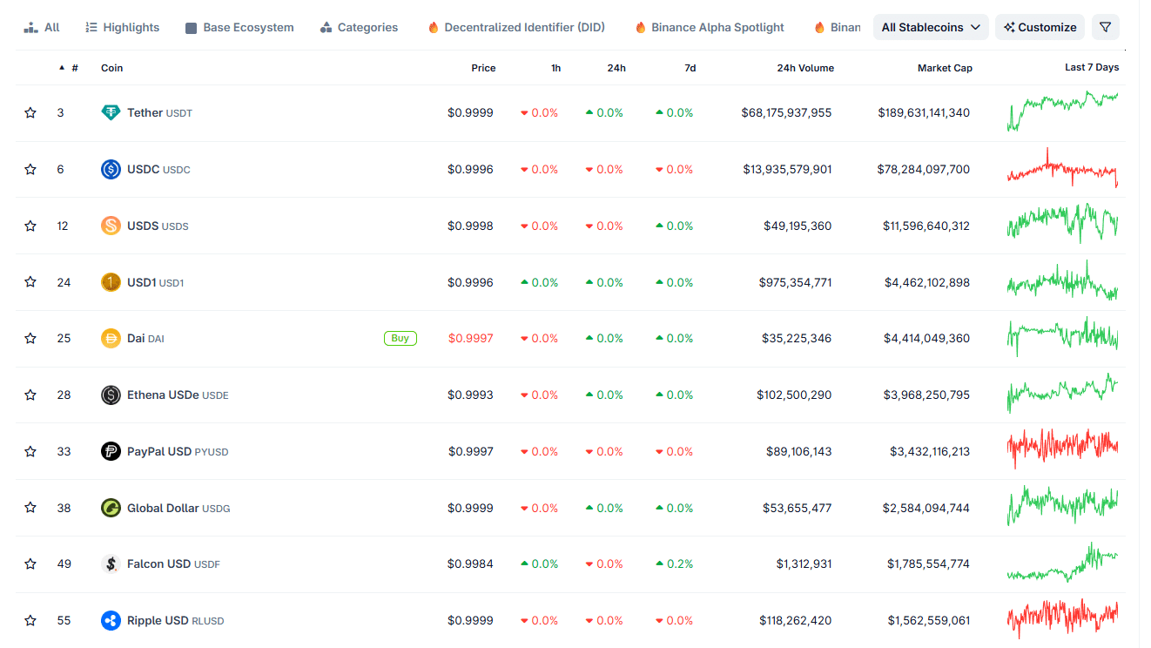Toggle Global Dollar favorite star
The width and height of the screenshot is (1151, 648).
click(30, 508)
